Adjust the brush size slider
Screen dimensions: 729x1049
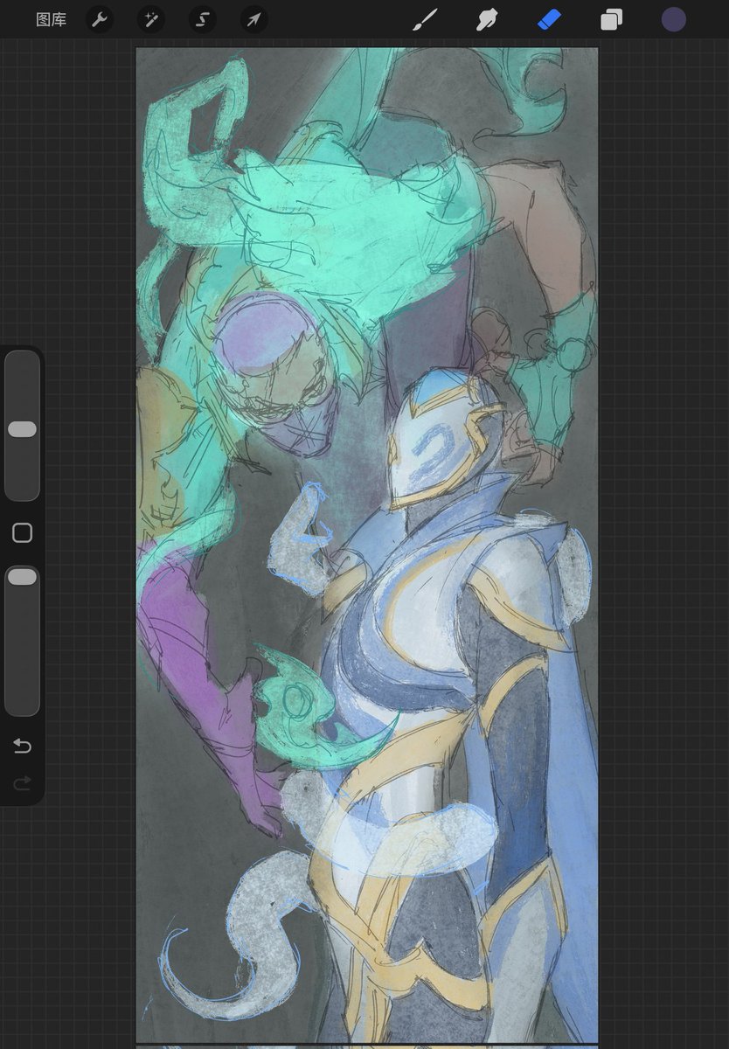(22, 428)
